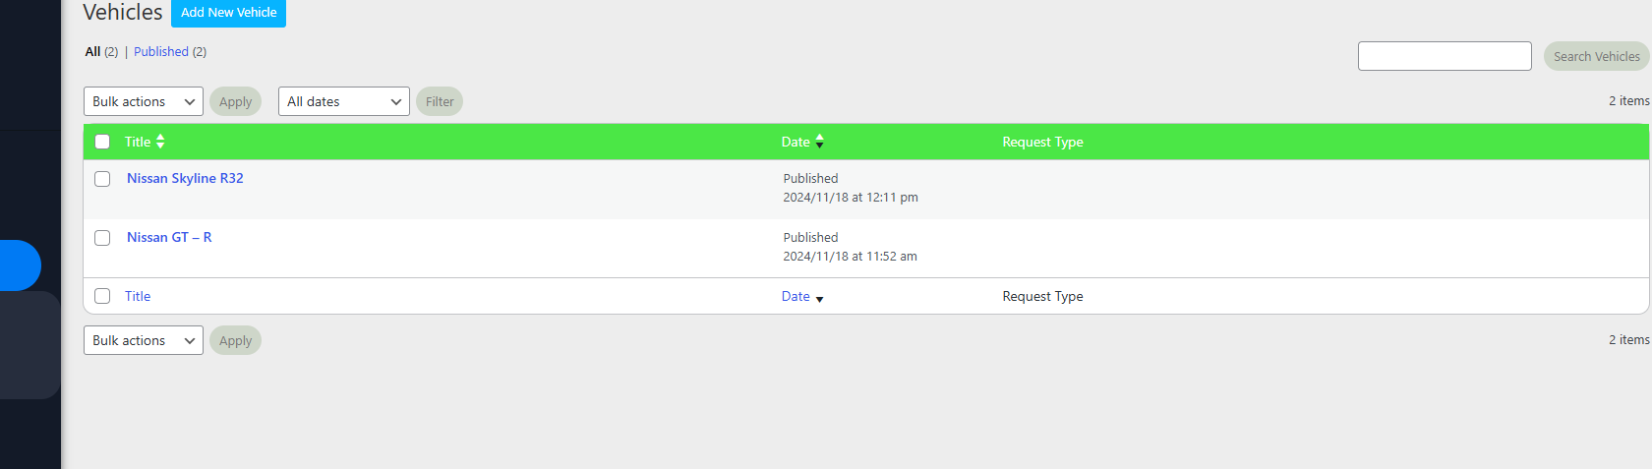This screenshot has height=469, width=1652.
Task: Open the Nissan GT – R vehicle
Action: coord(169,237)
